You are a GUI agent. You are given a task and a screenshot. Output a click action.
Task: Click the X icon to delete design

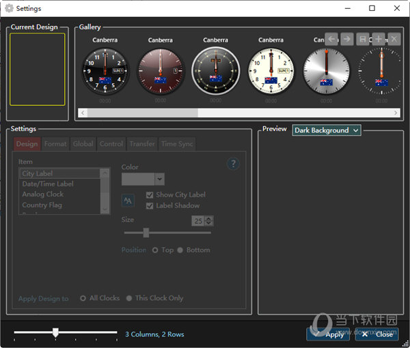[x=394, y=39]
